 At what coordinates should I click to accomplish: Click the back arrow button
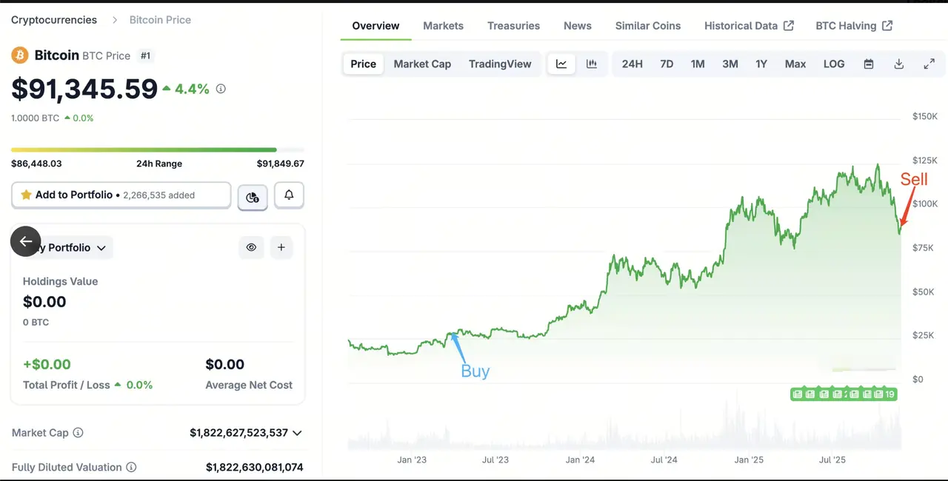coord(26,241)
